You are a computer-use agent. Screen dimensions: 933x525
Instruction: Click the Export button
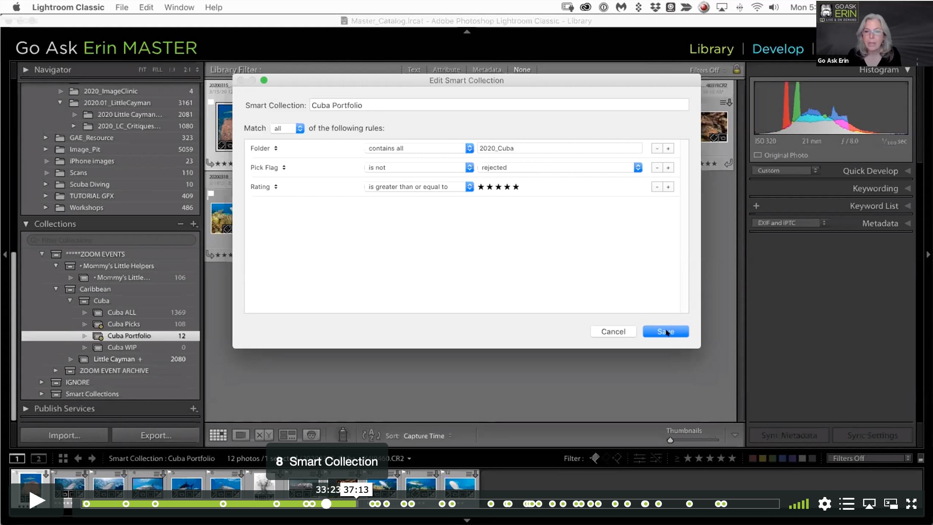(x=156, y=435)
